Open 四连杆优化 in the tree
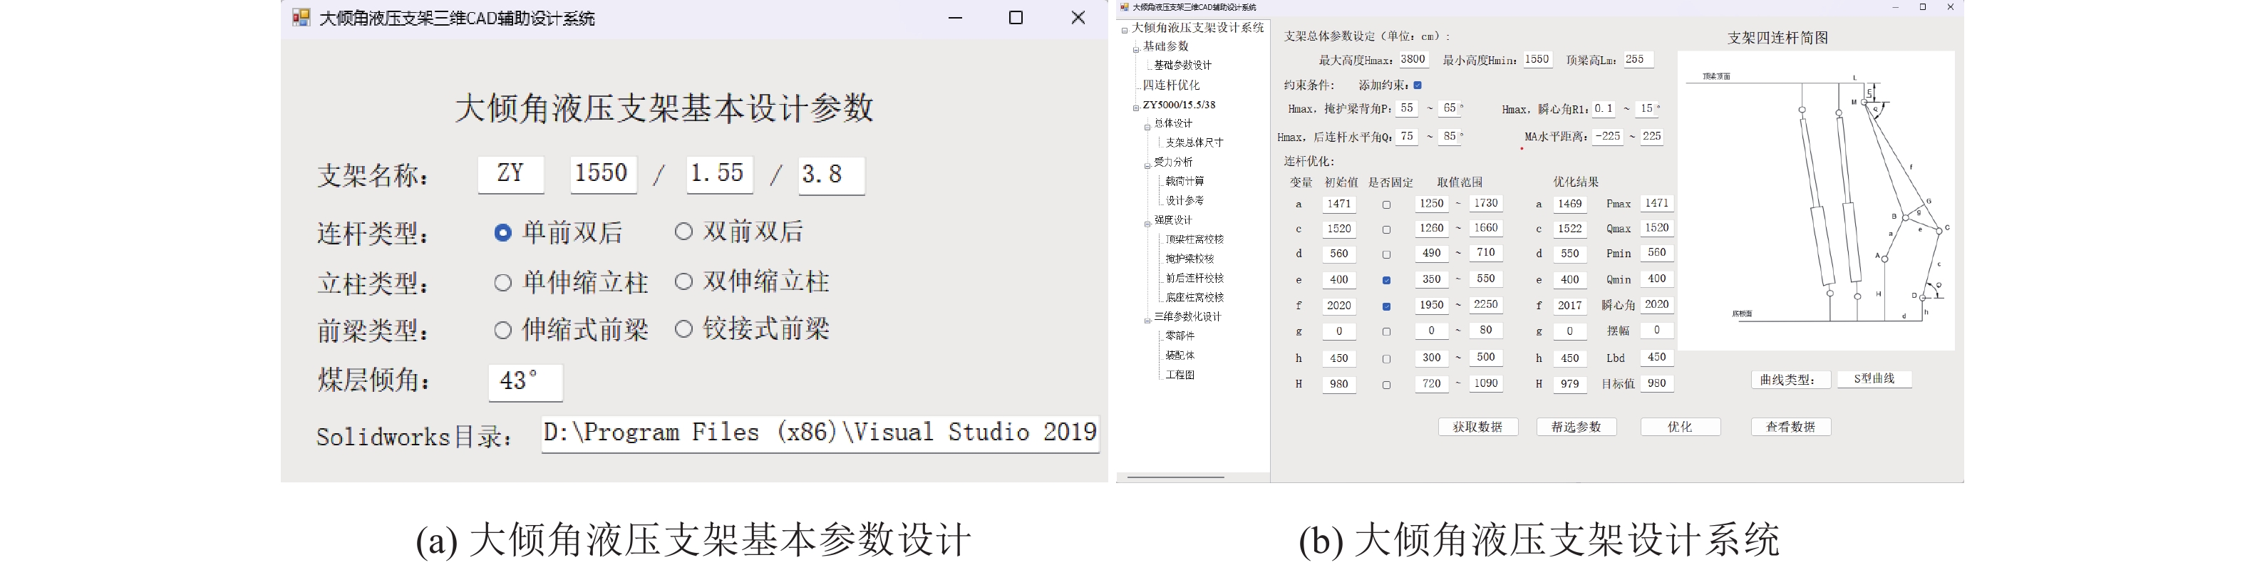This screenshot has height=565, width=2245. point(1170,85)
